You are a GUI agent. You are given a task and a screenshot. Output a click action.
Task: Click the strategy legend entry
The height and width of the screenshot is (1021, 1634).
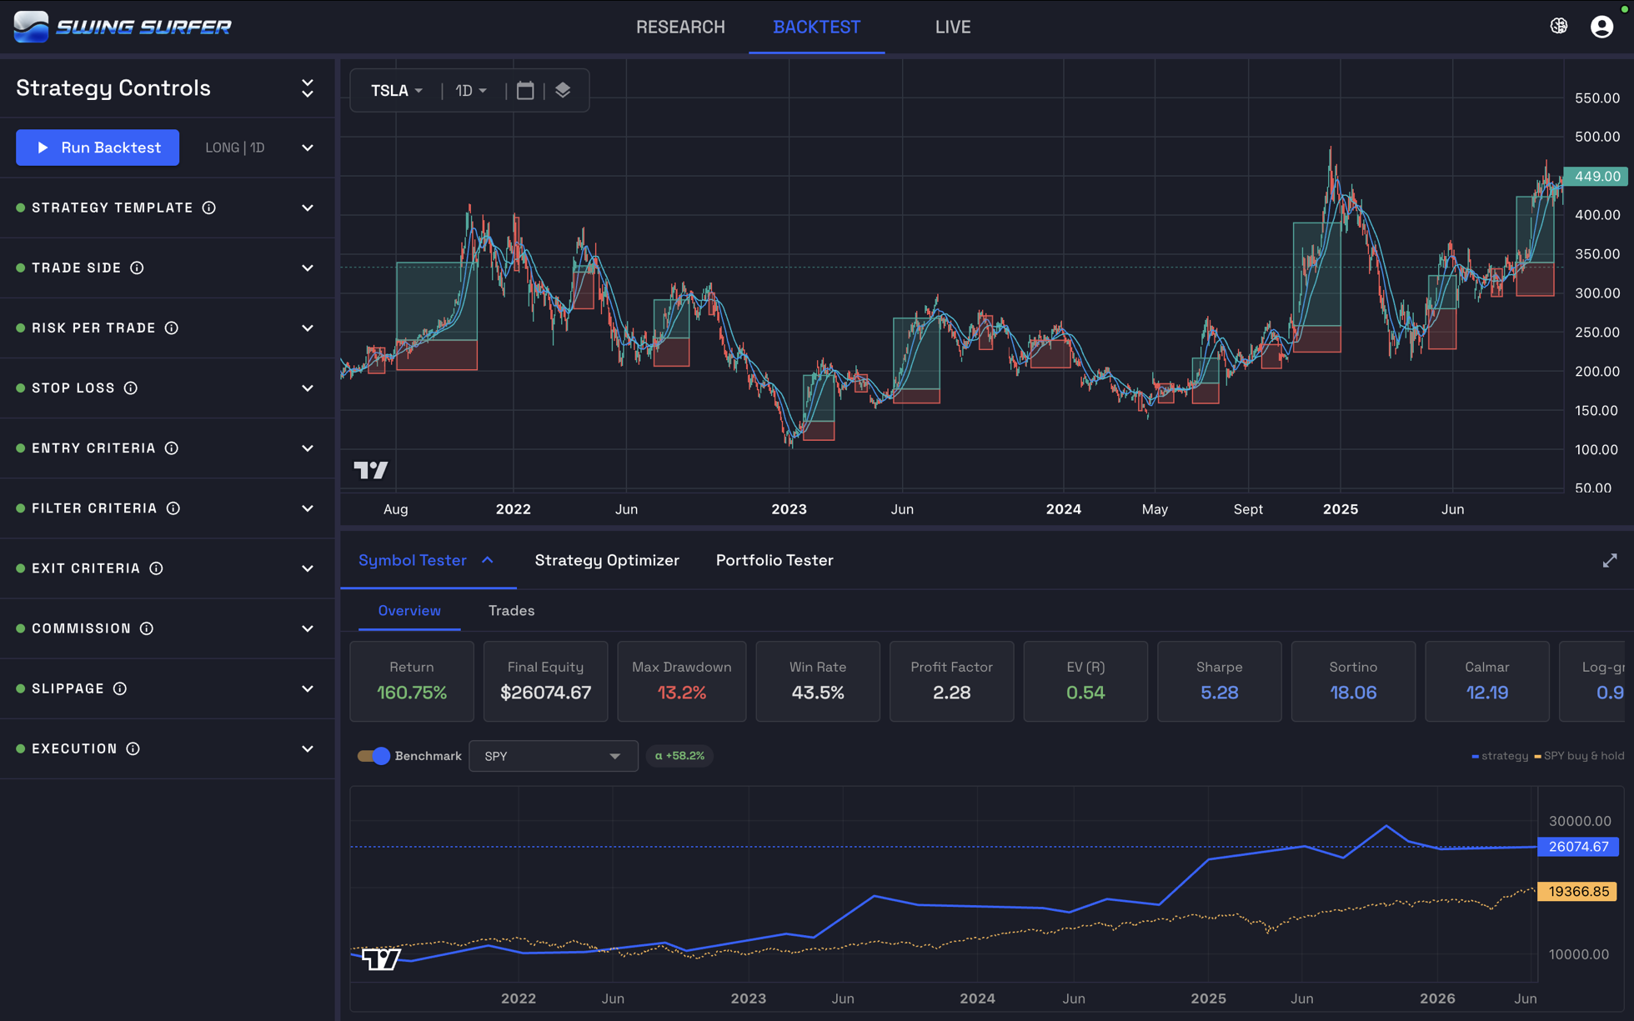point(1500,756)
